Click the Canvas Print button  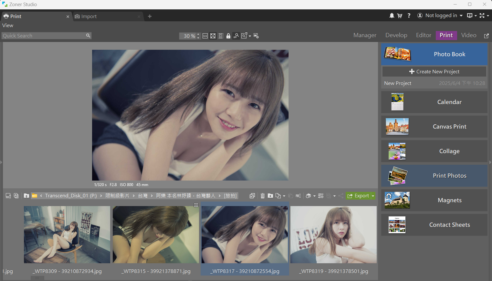[434, 127]
